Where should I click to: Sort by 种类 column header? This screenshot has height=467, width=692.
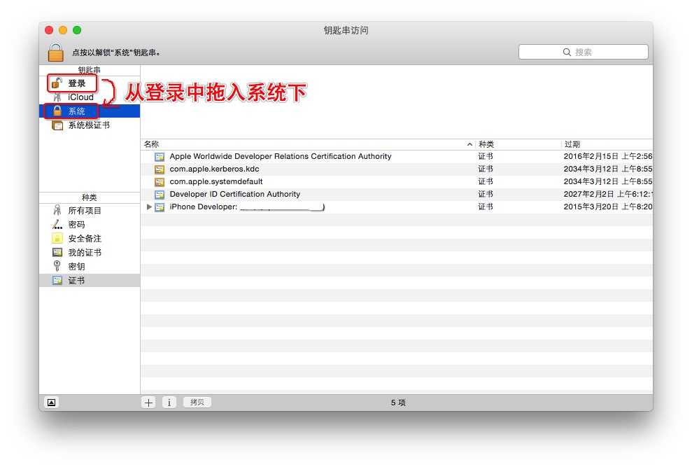[x=518, y=144]
